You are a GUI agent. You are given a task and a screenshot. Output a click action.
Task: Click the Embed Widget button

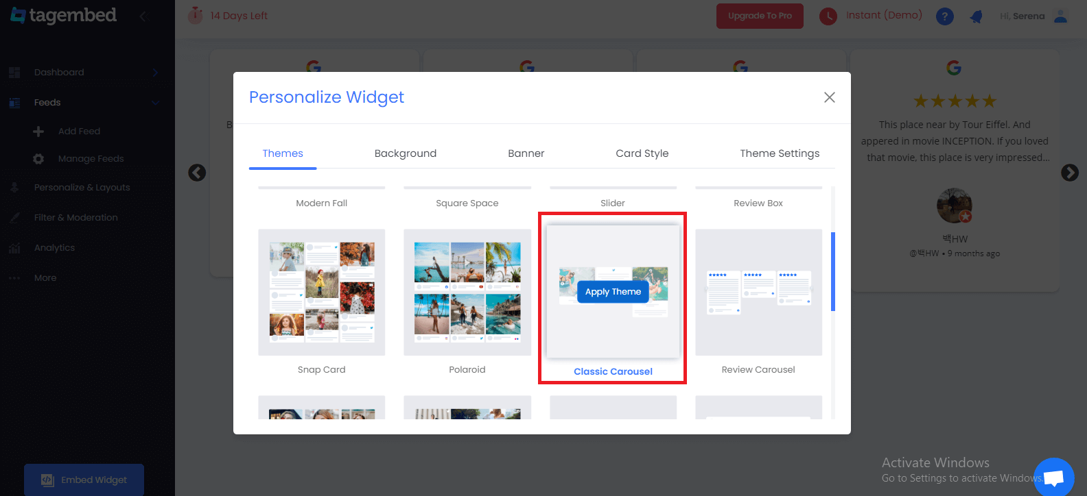point(84,480)
